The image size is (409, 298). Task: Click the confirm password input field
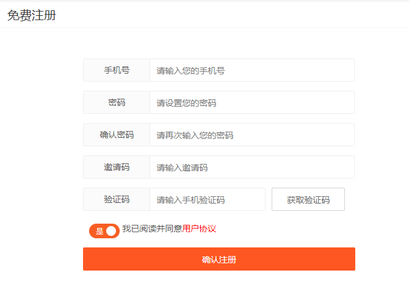point(252,135)
